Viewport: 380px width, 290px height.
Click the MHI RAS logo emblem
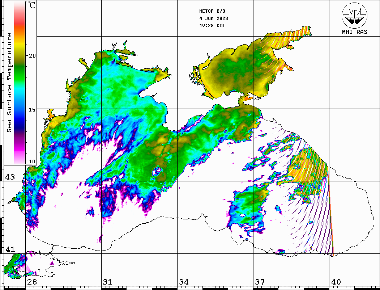pos(354,15)
